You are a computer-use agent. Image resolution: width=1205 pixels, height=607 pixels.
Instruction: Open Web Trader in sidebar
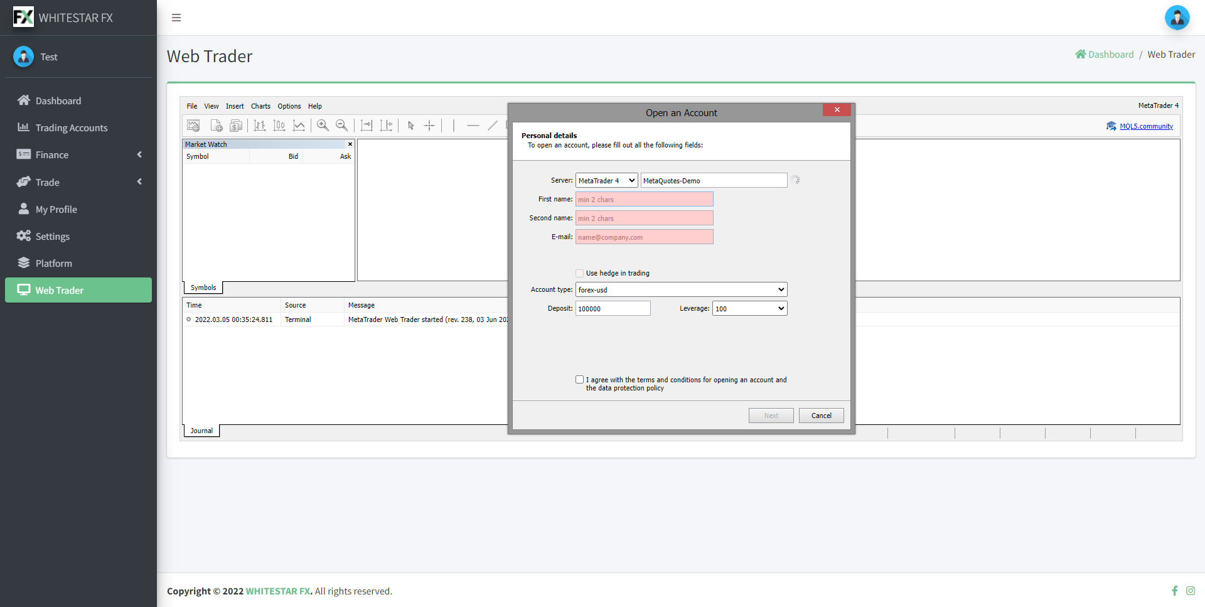[78, 290]
